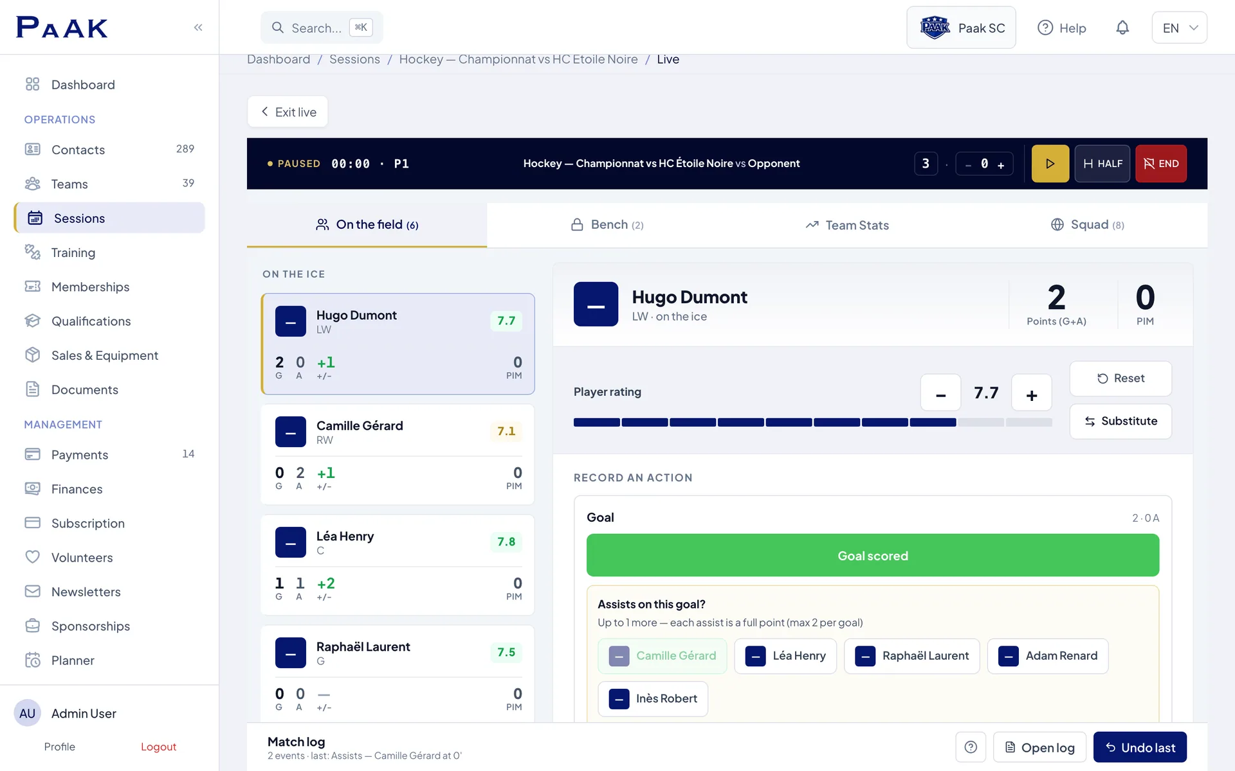The image size is (1235, 771).
Task: Click the Search input field
Action: point(322,28)
